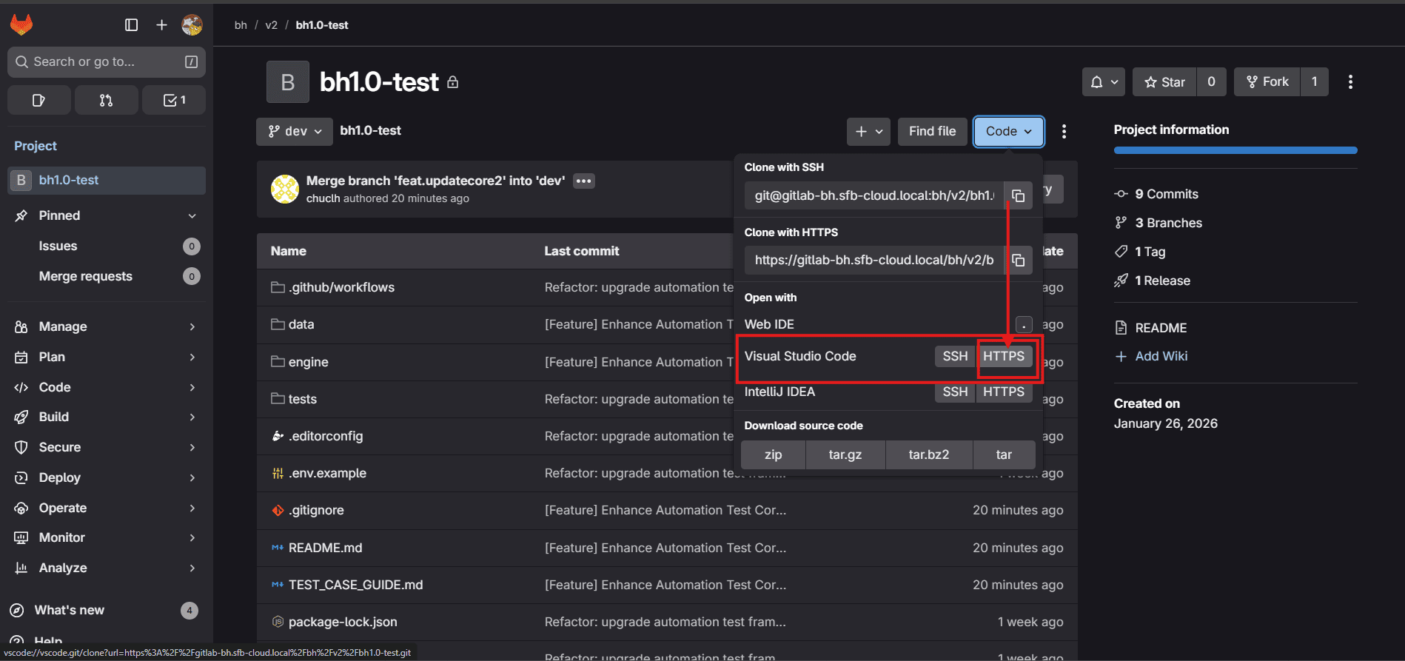
Task: Star this project
Action: point(1164,82)
